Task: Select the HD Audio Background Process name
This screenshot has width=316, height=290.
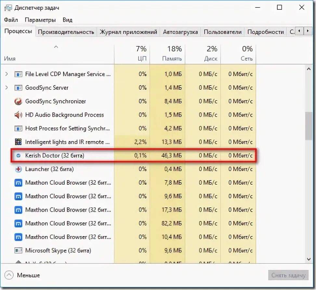Action: point(64,115)
